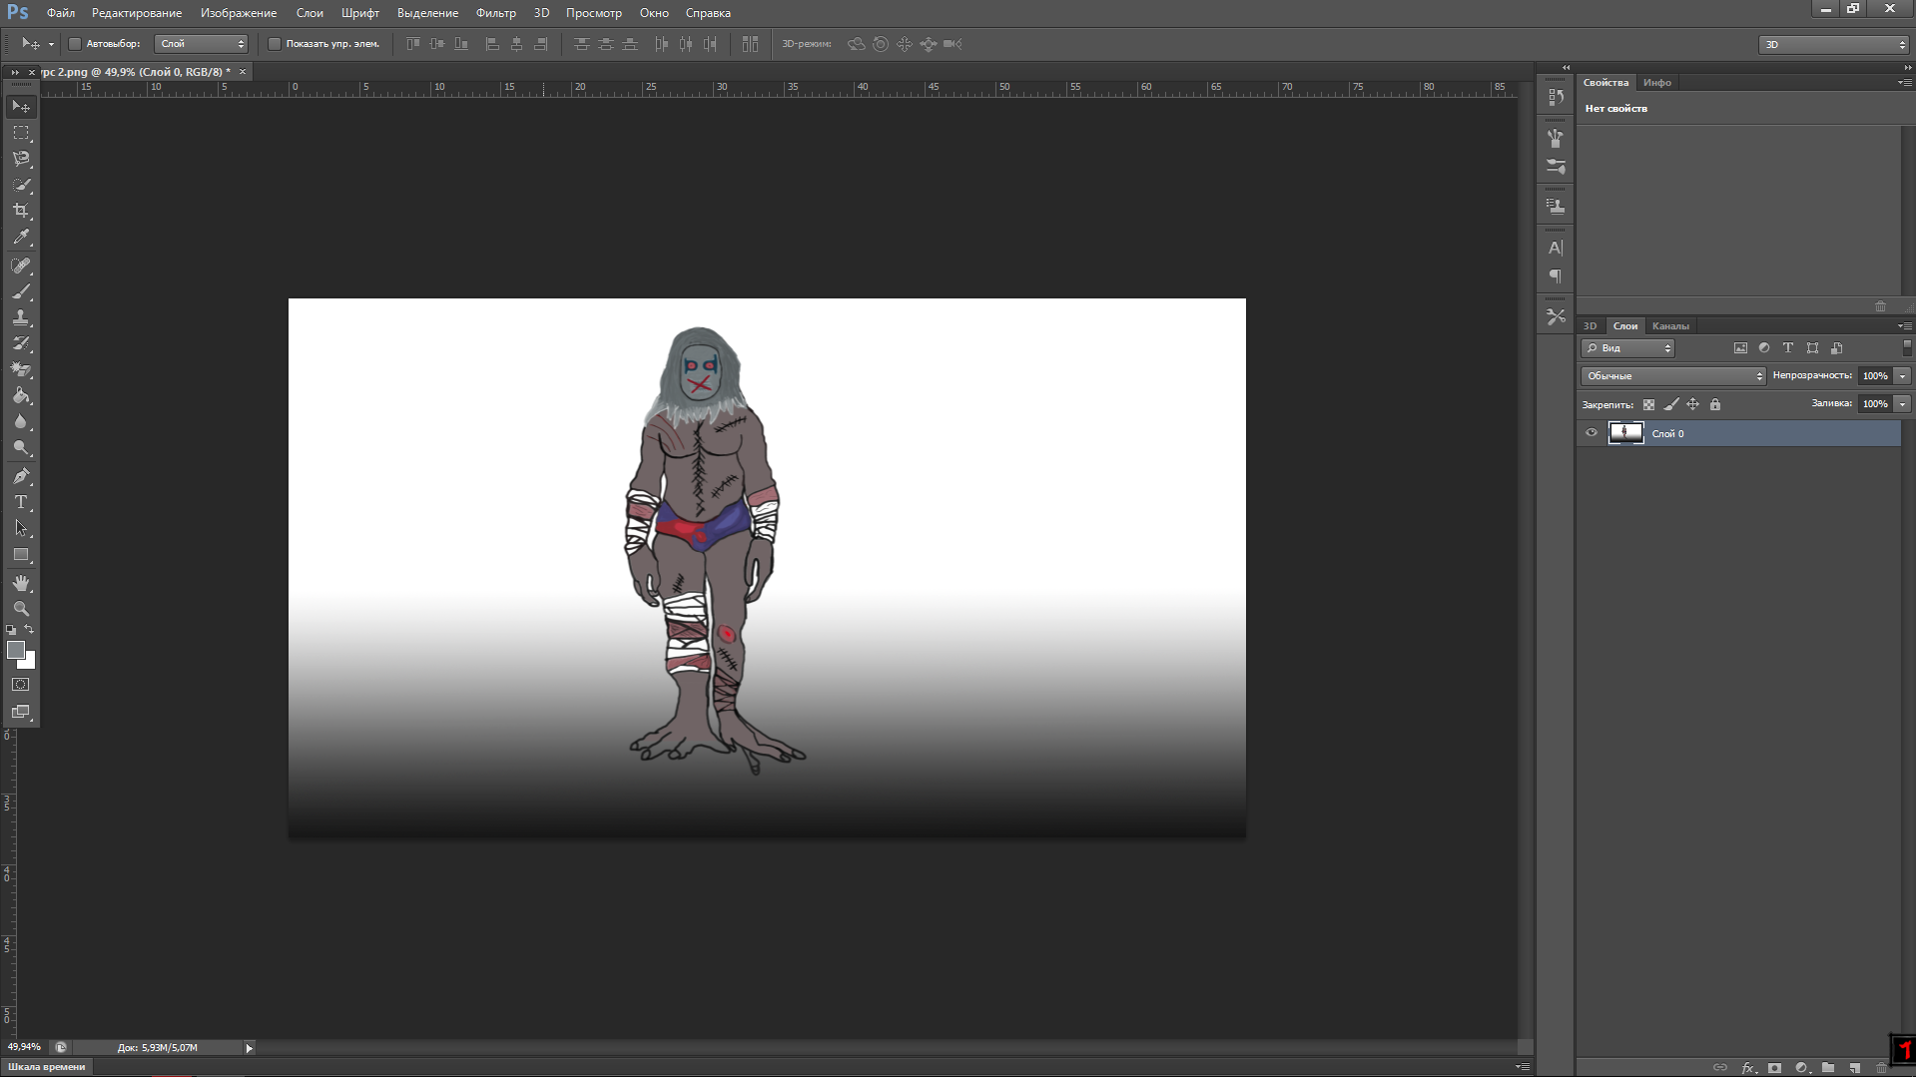Switch to the 3D panel tab

[1591, 326]
